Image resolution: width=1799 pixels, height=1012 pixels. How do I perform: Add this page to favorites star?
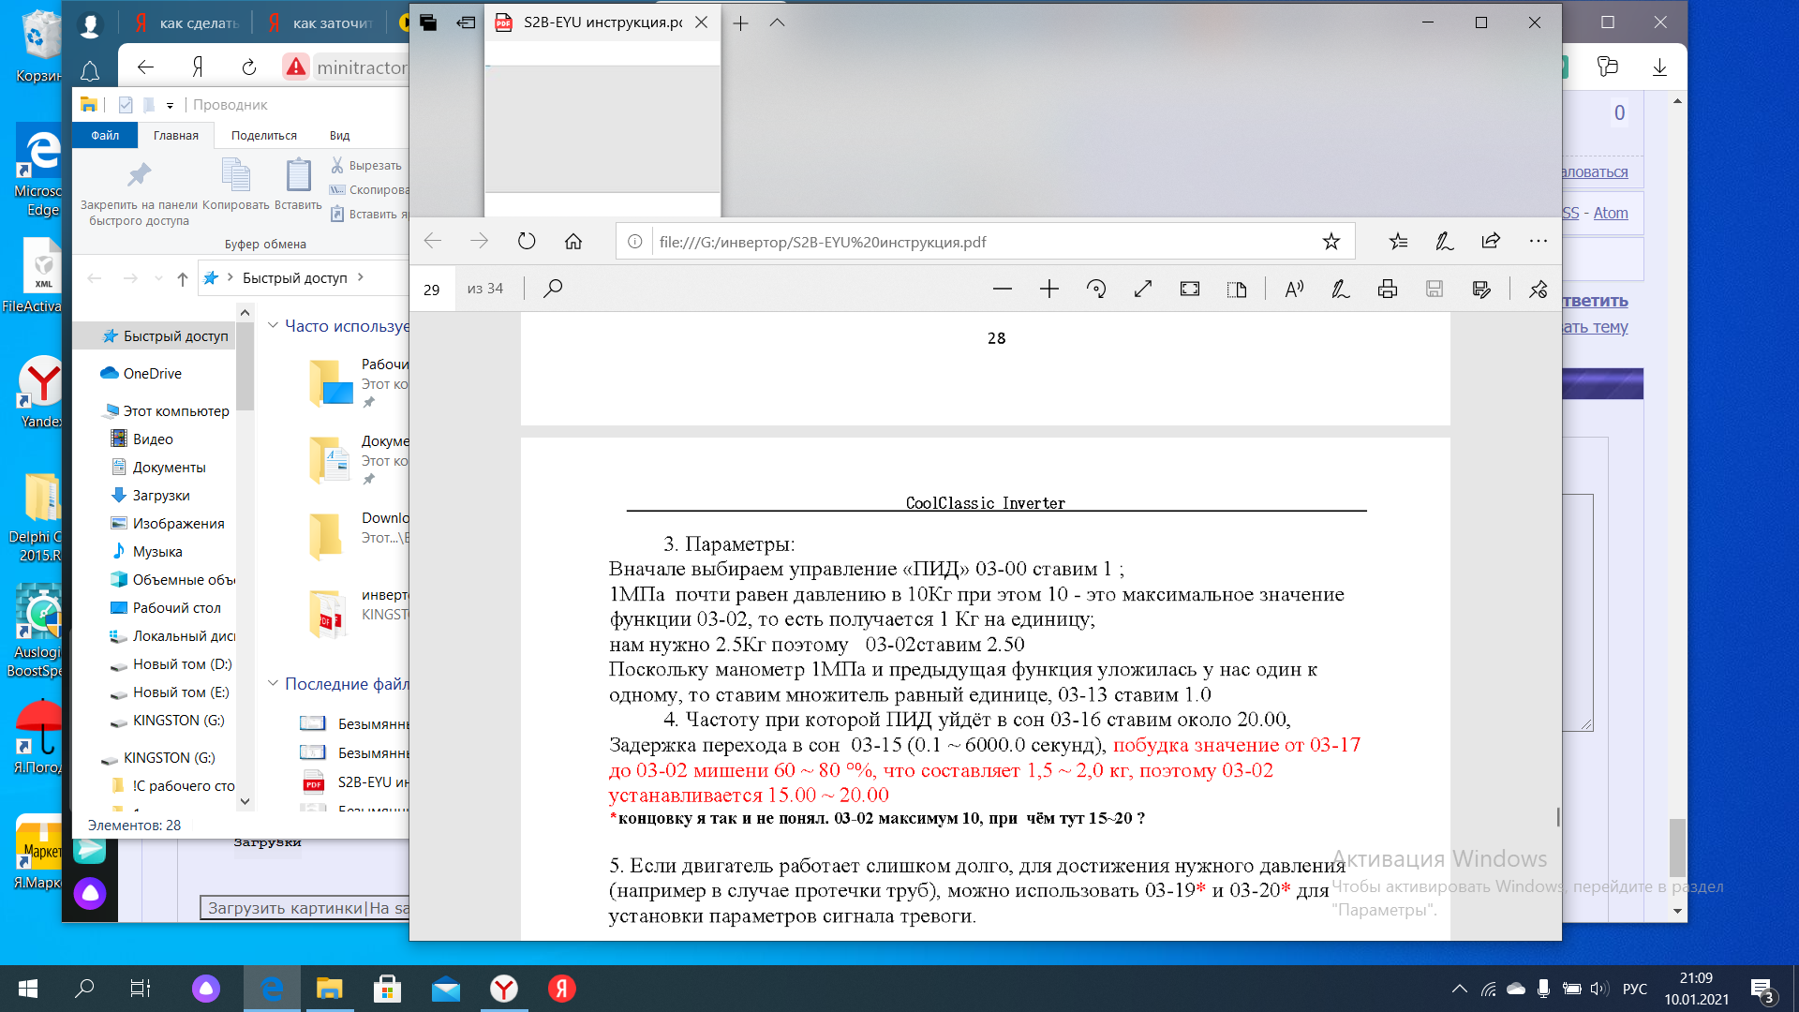coord(1331,242)
